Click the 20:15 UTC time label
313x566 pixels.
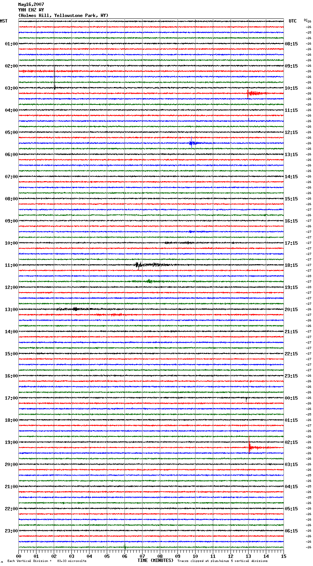pyautogui.click(x=291, y=310)
